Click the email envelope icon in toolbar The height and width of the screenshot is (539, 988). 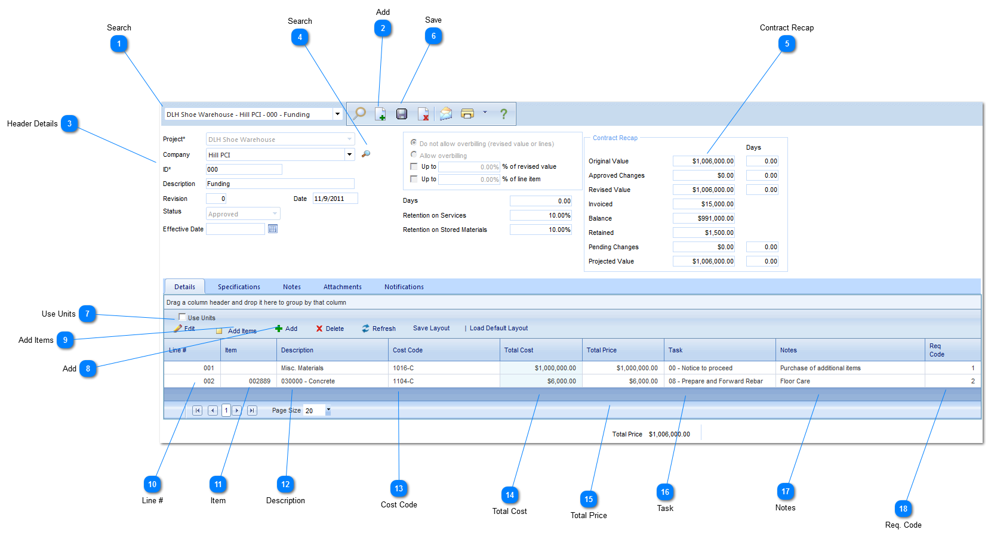click(446, 113)
